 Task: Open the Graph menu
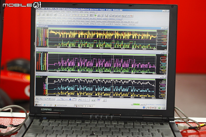[x=50, y=11]
